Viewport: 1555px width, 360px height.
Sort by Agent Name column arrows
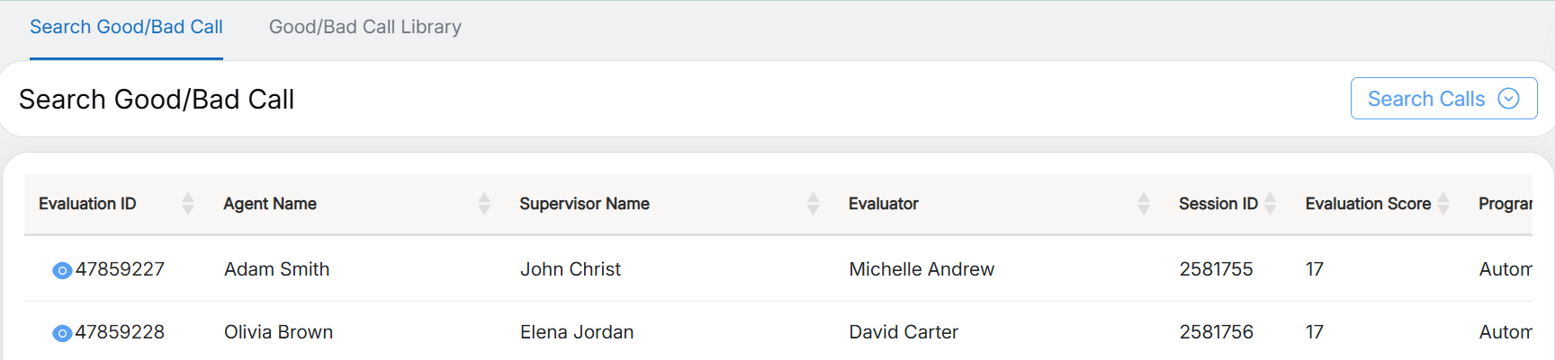point(484,204)
